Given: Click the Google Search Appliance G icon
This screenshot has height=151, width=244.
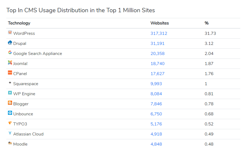Looking at the screenshot, I should point(10,53).
